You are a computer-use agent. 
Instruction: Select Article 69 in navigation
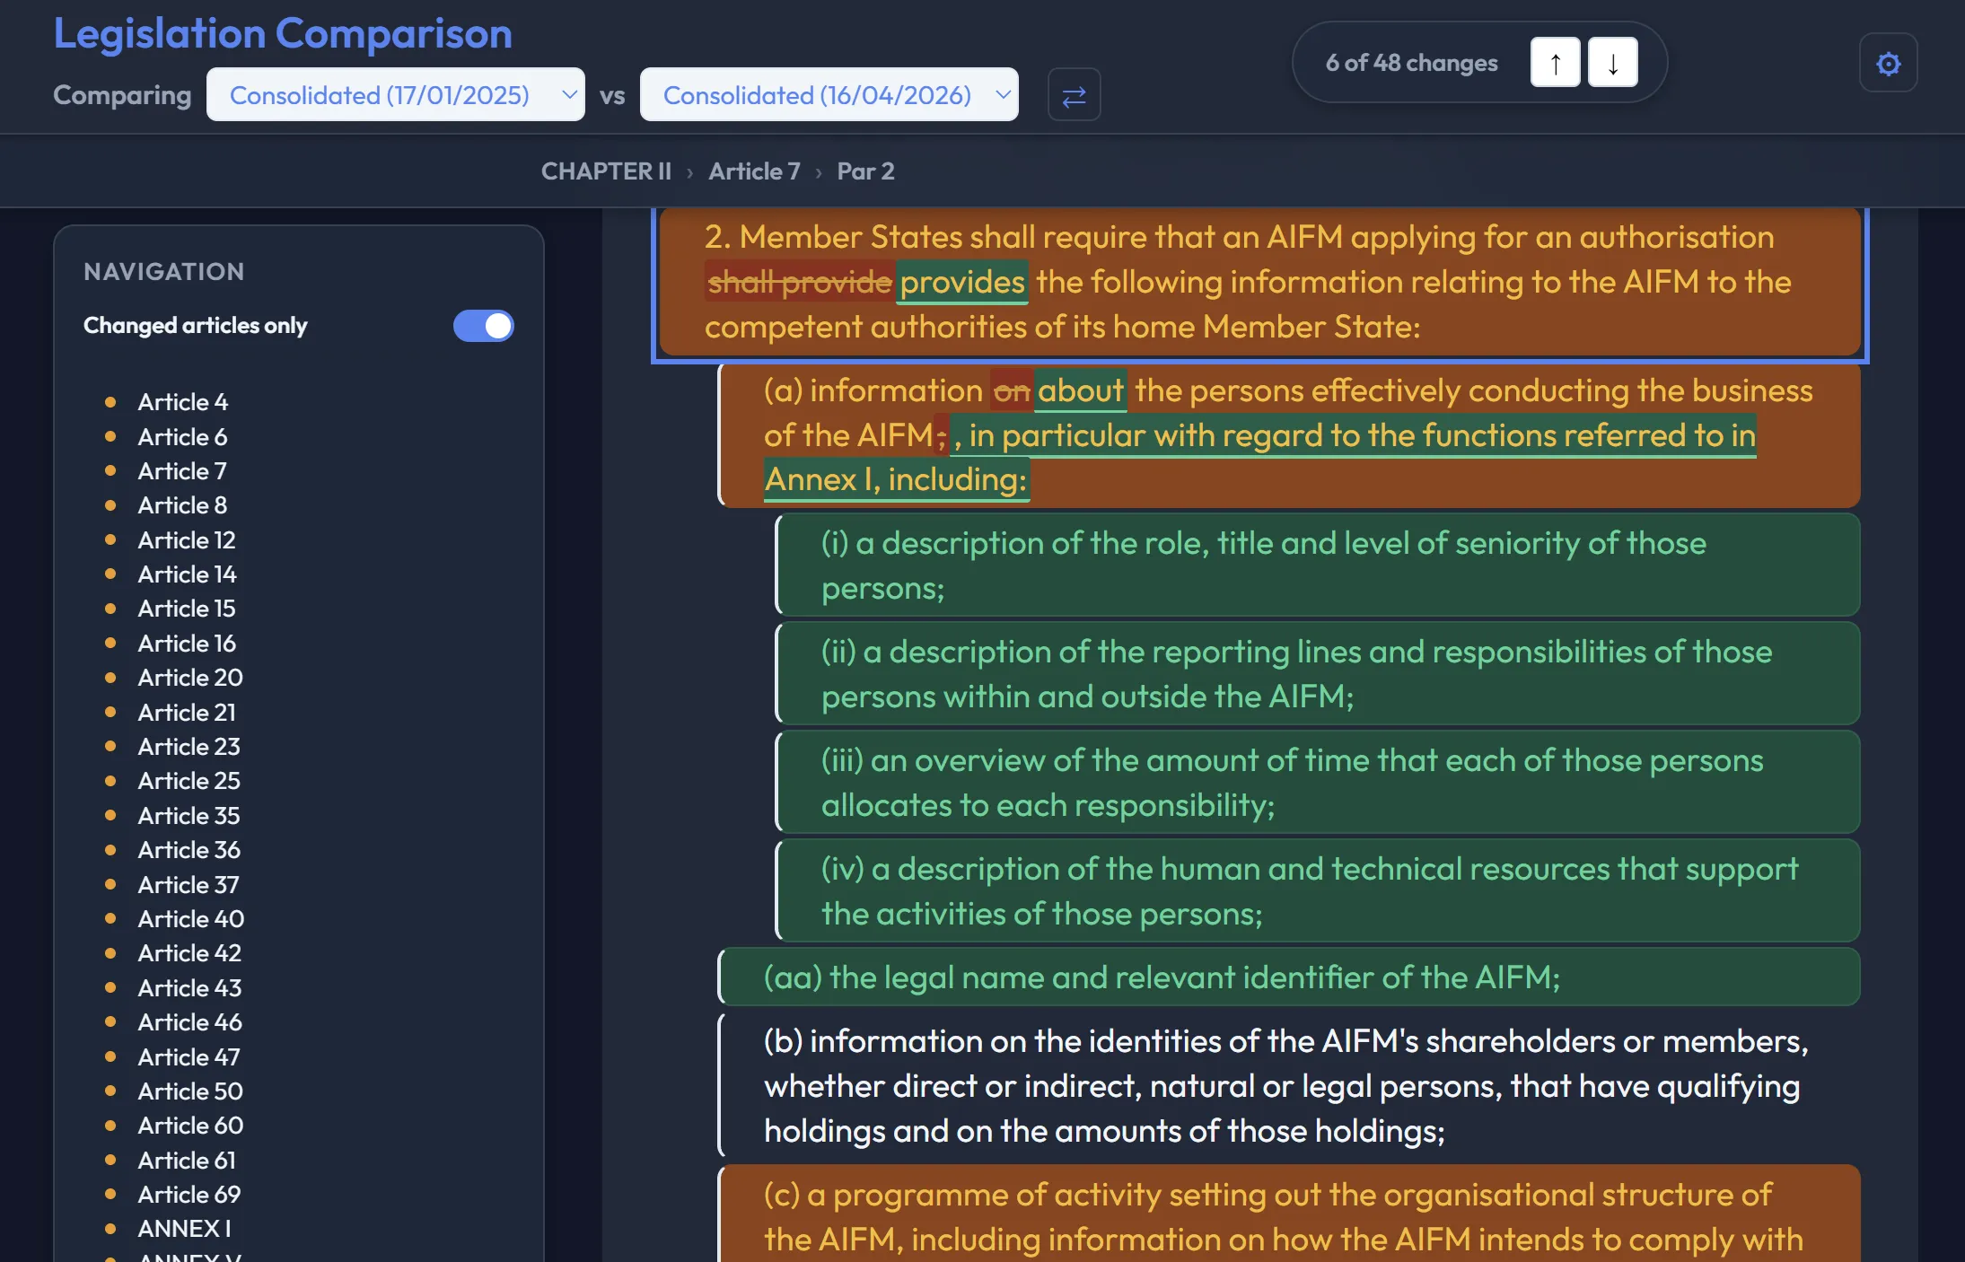pos(189,1195)
